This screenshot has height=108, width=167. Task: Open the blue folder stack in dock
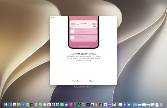pos(135,105)
